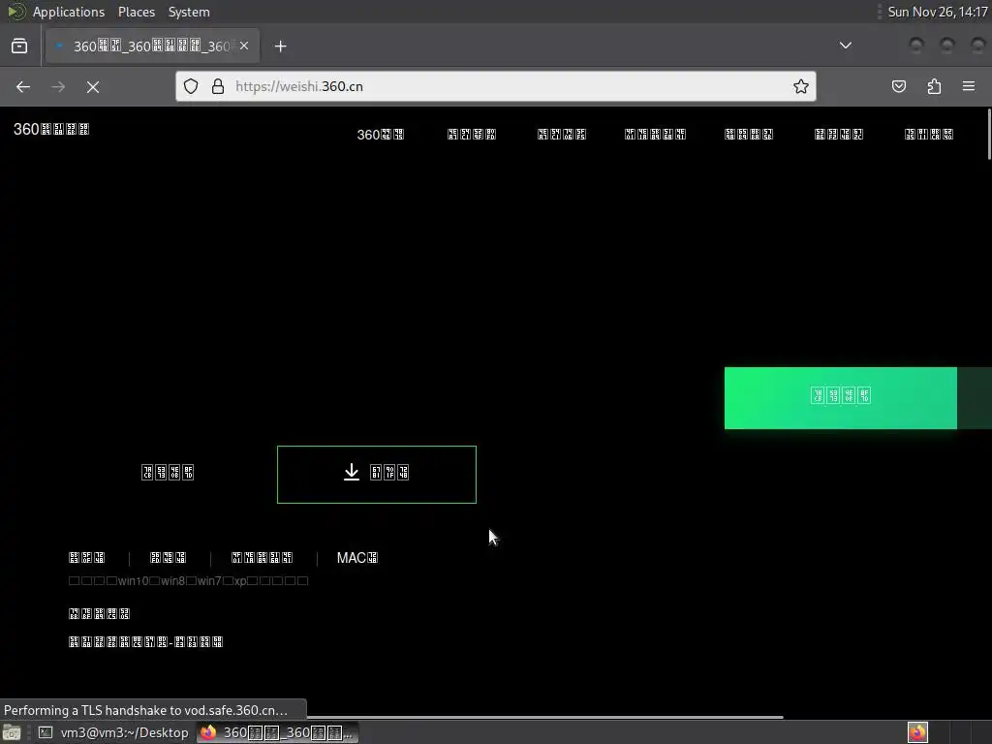This screenshot has width=992, height=744.
Task: Click the Firefox icon in system tray
Action: 917,732
